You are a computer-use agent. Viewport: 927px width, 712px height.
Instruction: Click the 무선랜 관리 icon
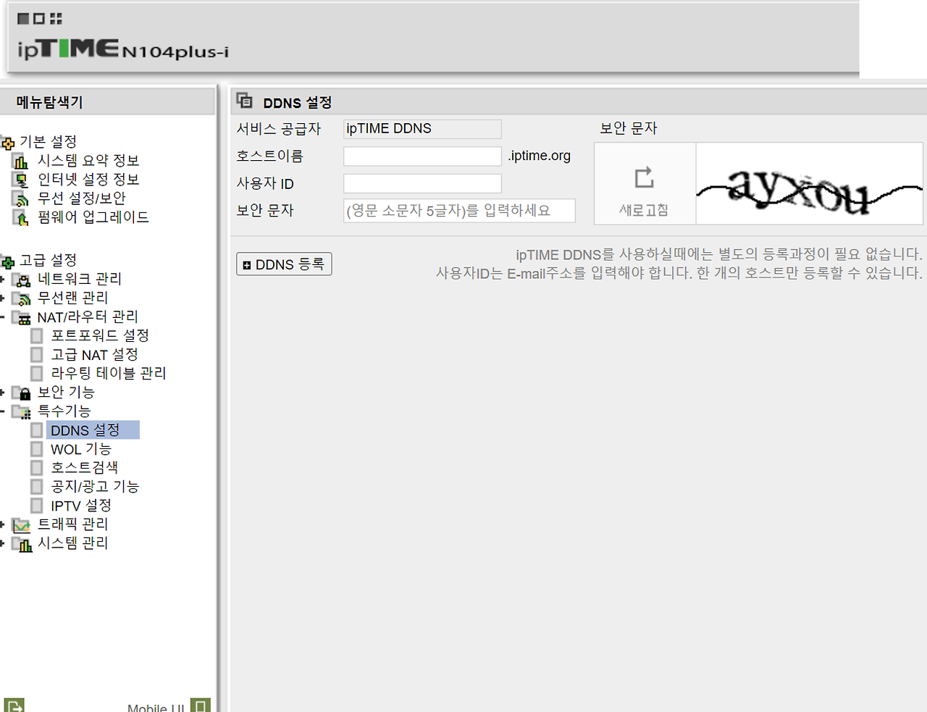coord(22,298)
